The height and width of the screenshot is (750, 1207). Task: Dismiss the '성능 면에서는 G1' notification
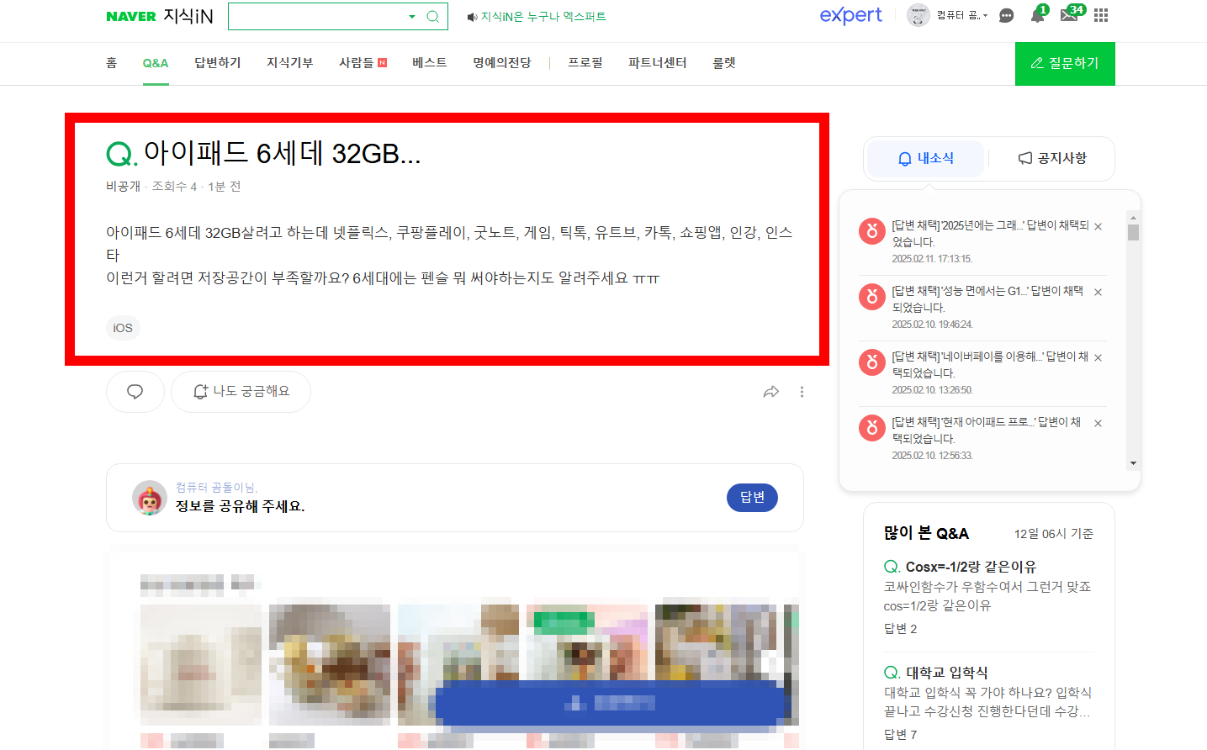point(1098,293)
